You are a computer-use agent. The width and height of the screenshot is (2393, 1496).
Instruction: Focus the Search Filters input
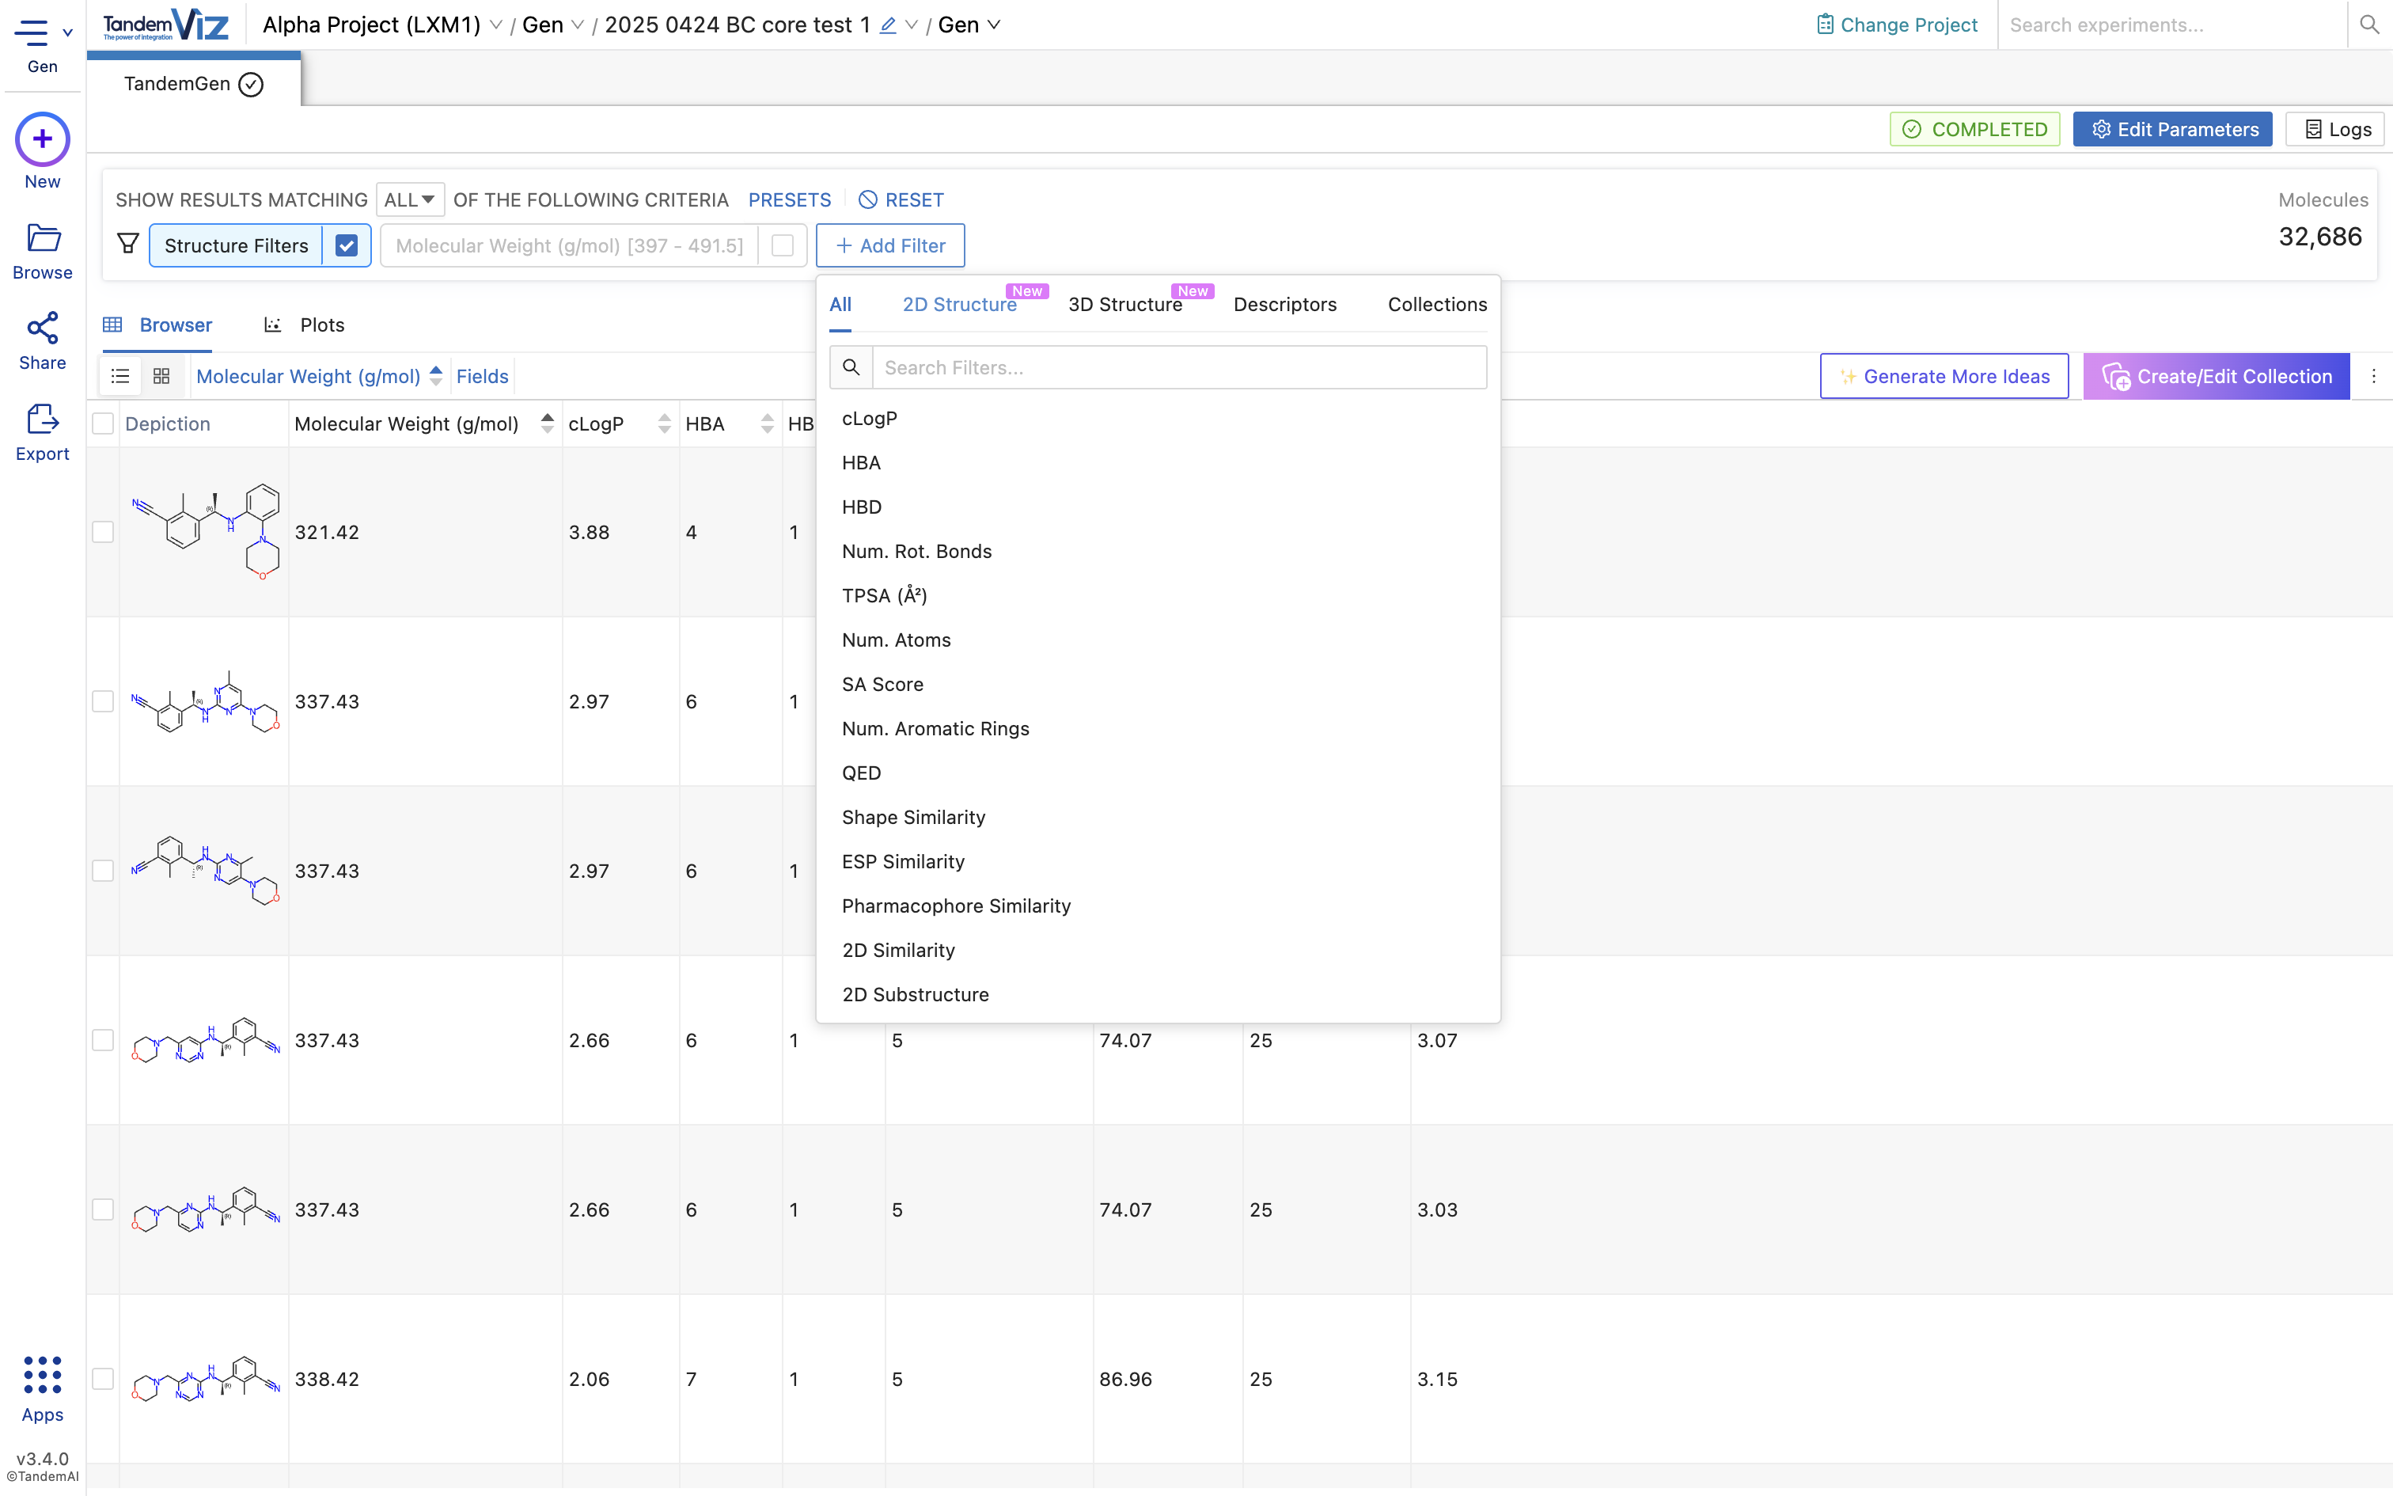[1180, 367]
